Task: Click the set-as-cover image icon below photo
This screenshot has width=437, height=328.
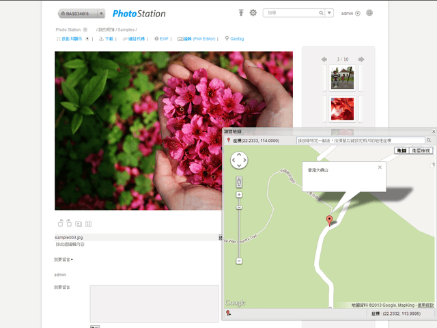Action: coord(79,223)
